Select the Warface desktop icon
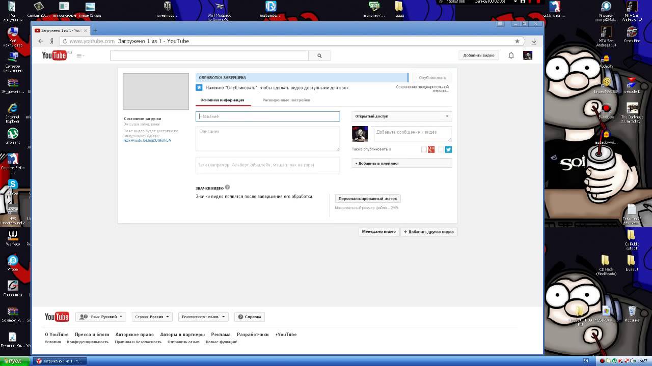 [13, 238]
